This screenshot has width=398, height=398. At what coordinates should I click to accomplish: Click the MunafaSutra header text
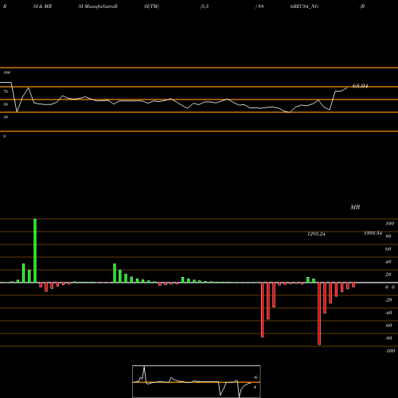(98, 6)
